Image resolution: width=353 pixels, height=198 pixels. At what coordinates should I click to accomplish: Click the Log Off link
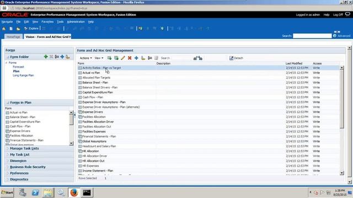pyautogui.click(x=338, y=15)
